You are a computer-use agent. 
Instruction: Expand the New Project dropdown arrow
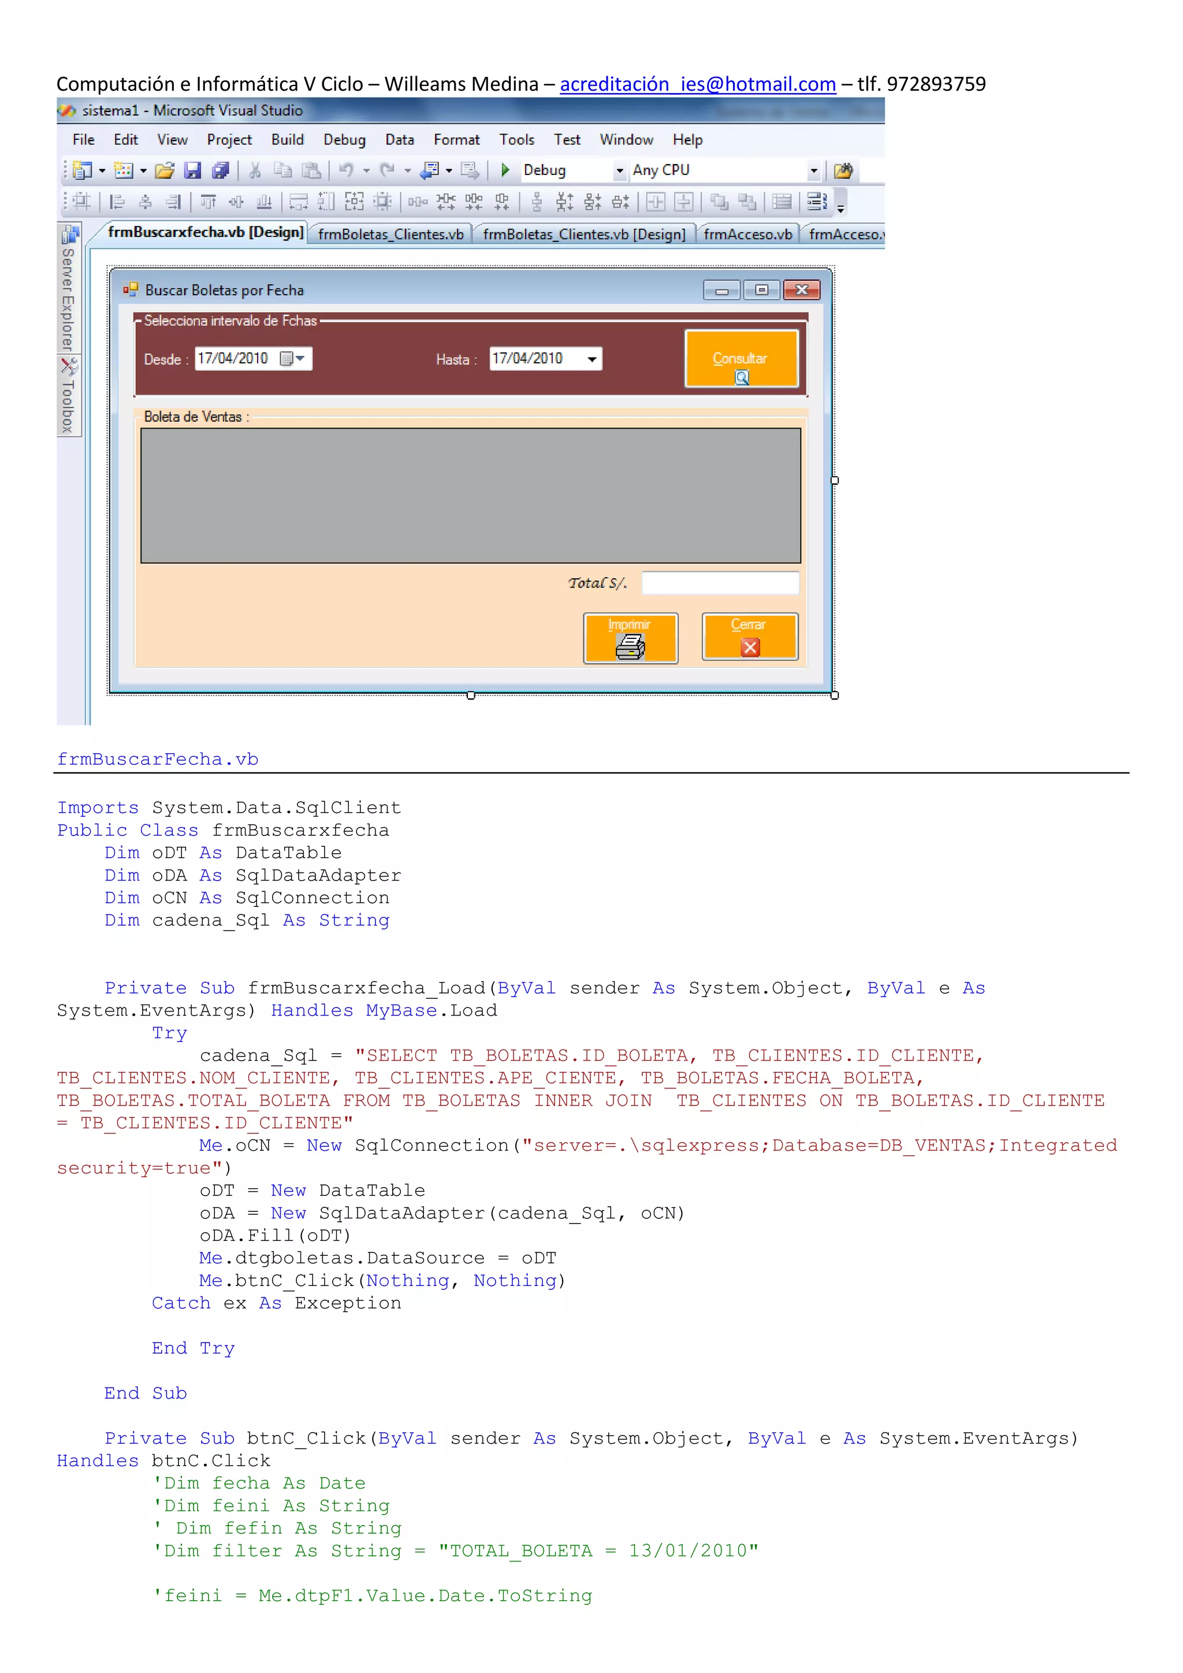point(102,171)
